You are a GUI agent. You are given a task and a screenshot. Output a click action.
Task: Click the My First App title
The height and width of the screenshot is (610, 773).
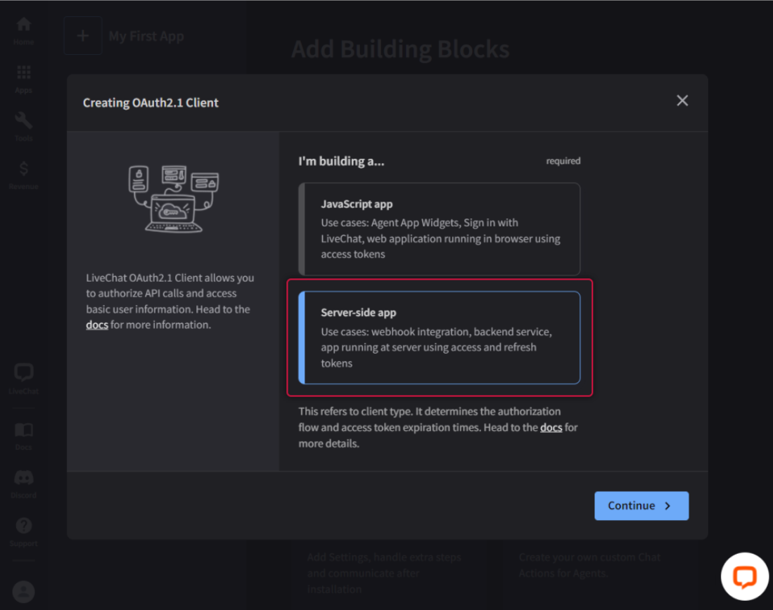pos(146,37)
